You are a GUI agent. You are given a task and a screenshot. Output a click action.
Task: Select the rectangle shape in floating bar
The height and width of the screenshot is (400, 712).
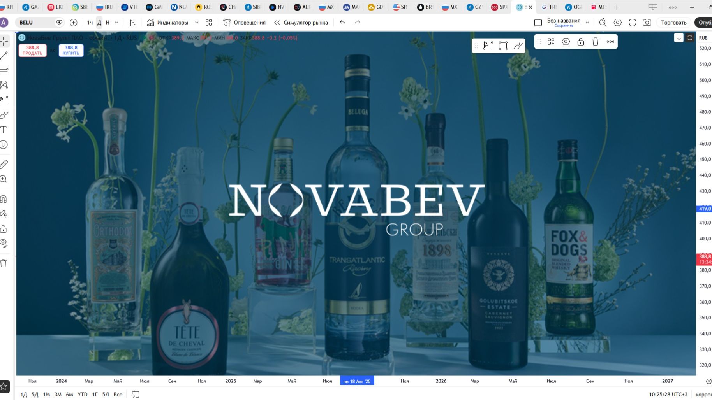(x=503, y=46)
